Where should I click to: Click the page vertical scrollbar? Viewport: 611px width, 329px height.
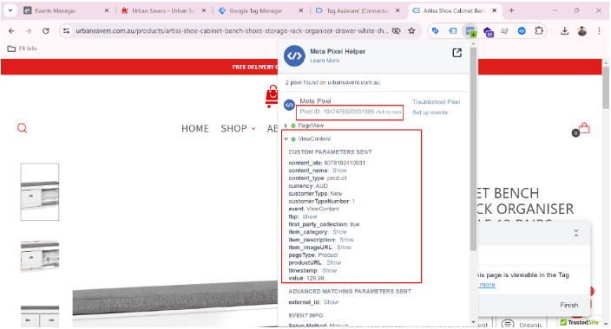pos(606,88)
